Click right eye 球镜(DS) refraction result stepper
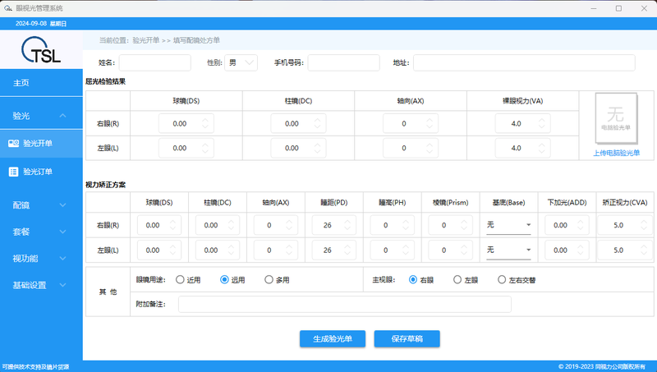The image size is (657, 372). pos(186,123)
